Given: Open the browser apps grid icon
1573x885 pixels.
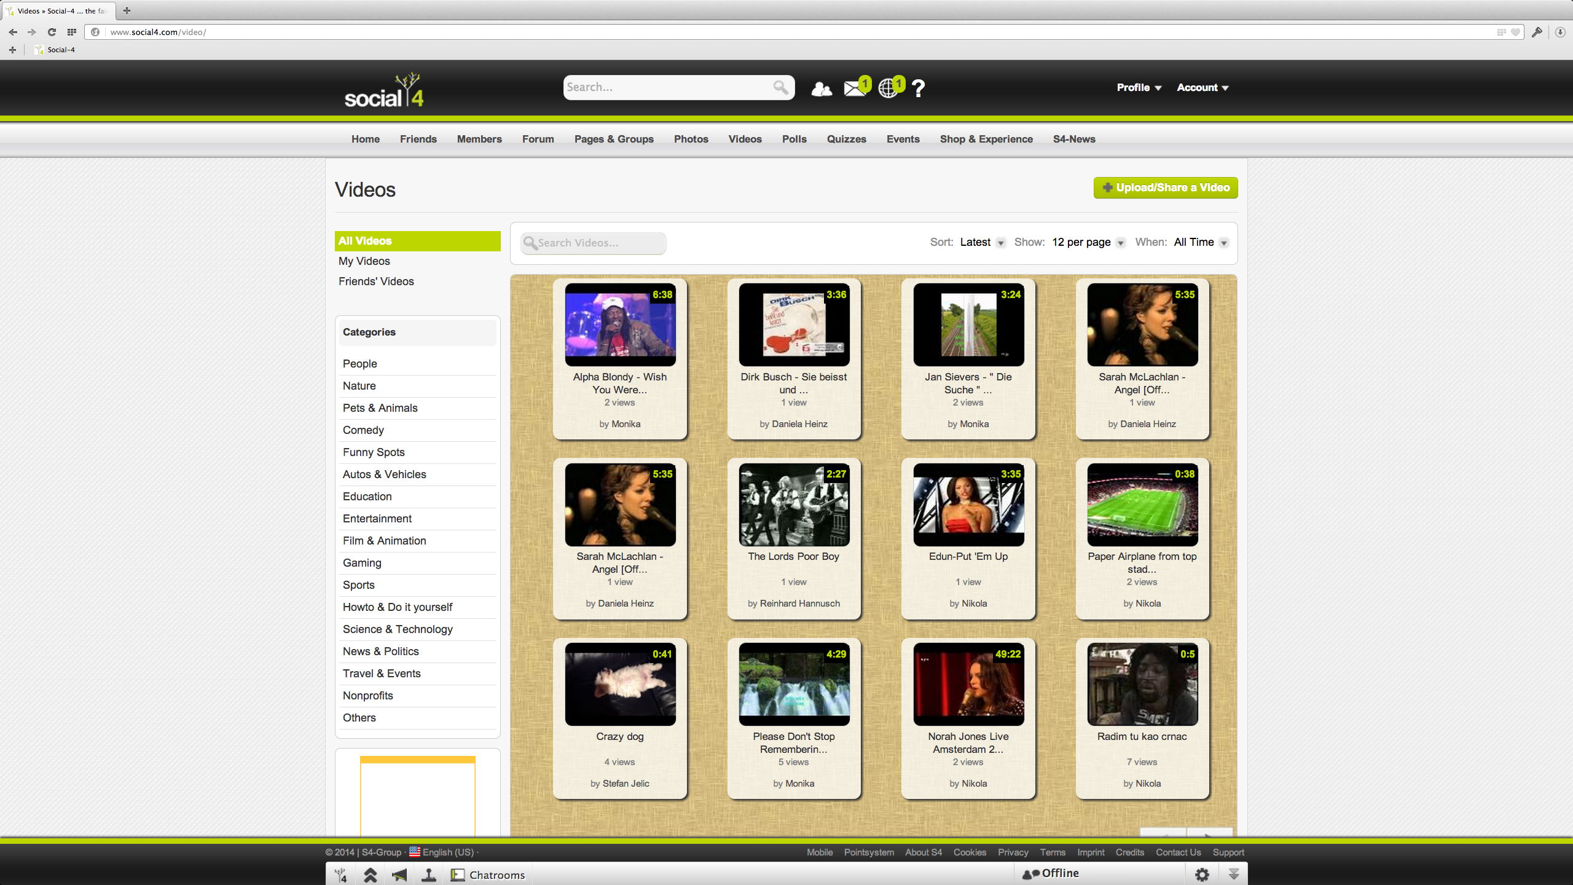Looking at the screenshot, I should [72, 32].
